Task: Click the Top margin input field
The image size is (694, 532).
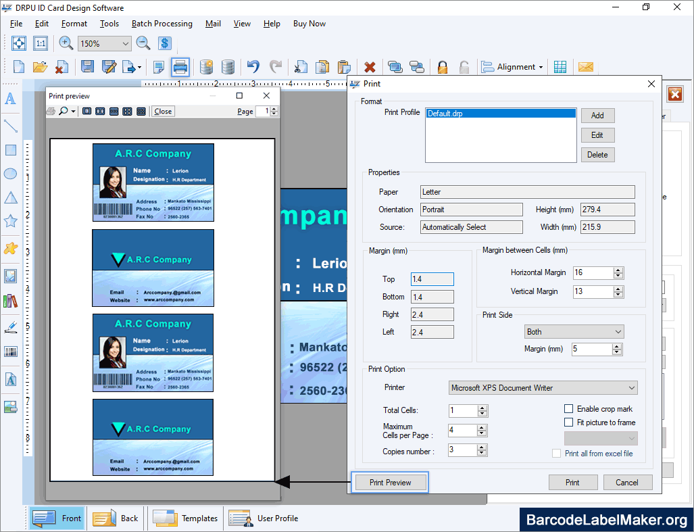Action: point(432,279)
